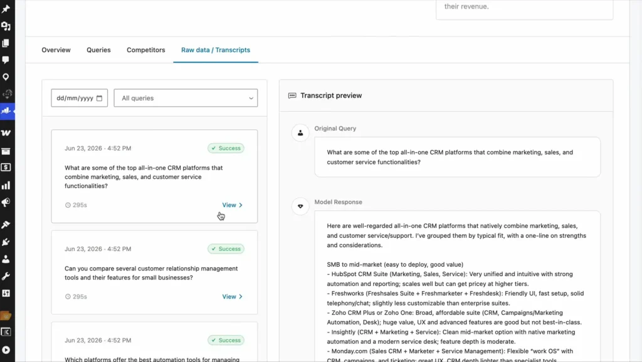Click 'Model Response' label
The width and height of the screenshot is (642, 362).
tap(338, 202)
